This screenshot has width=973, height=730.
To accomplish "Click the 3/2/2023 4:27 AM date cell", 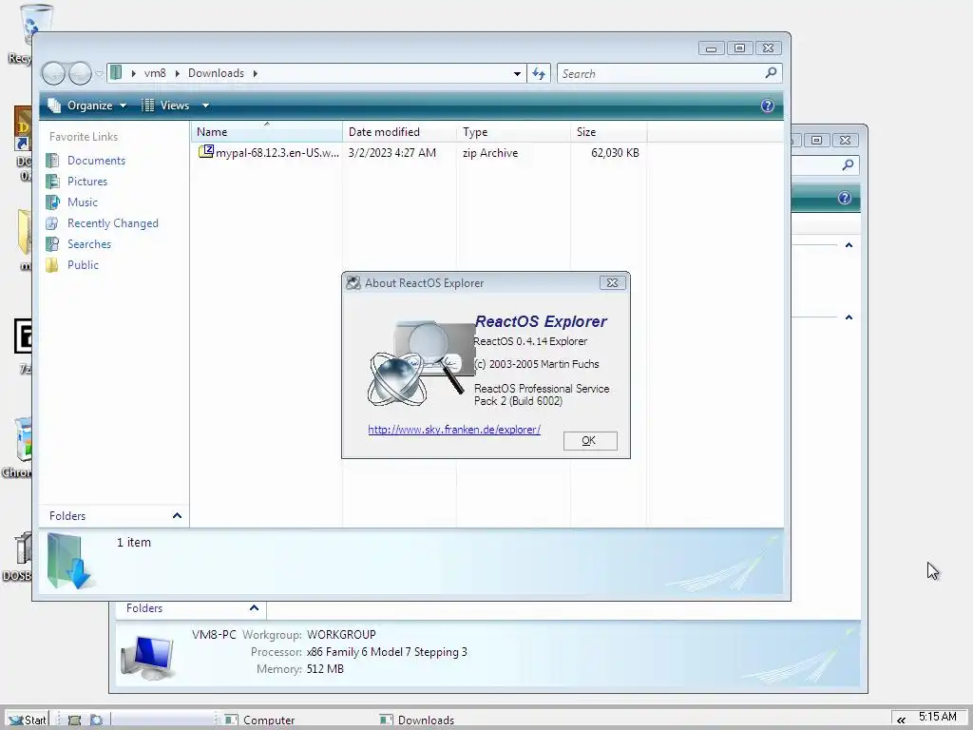I will click(392, 153).
